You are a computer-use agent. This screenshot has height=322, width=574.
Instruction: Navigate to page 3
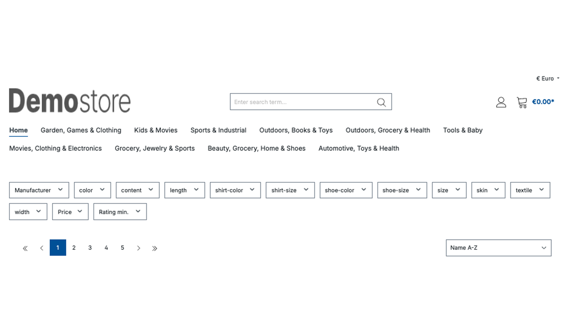coord(90,248)
